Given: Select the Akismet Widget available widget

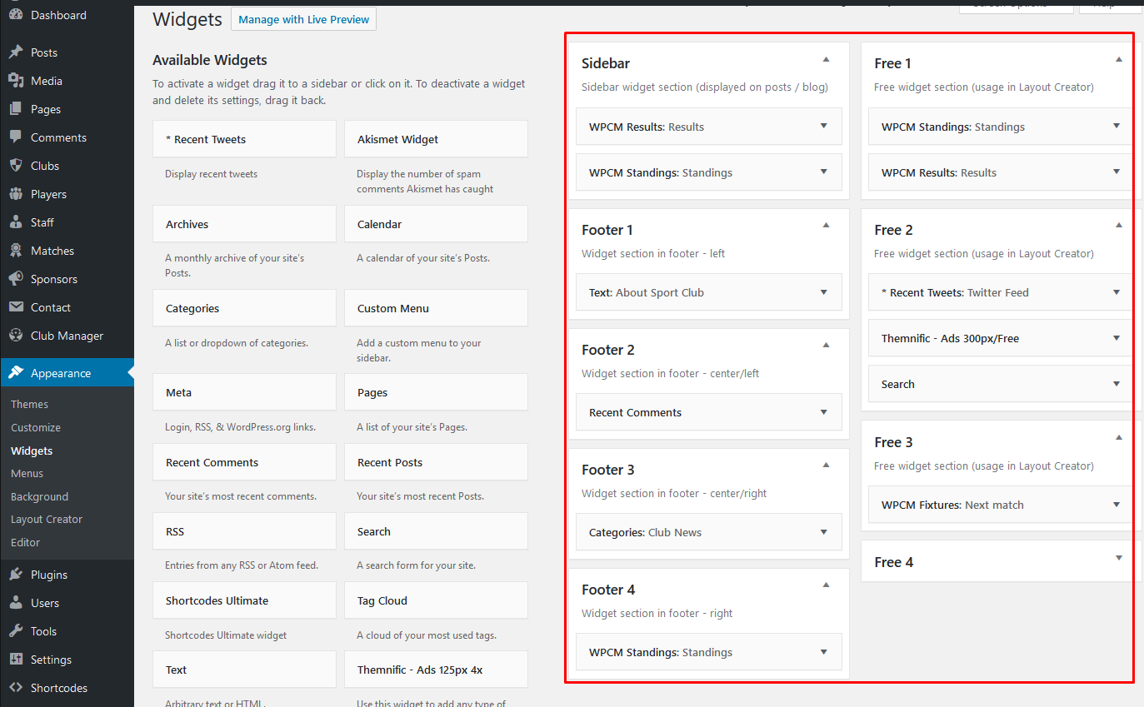Looking at the screenshot, I should (x=436, y=139).
